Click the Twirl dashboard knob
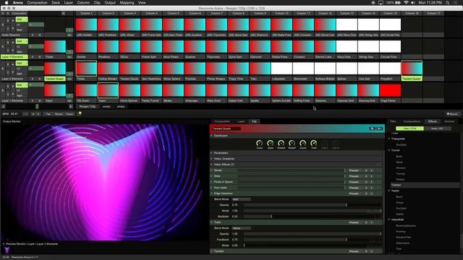 tap(313, 143)
